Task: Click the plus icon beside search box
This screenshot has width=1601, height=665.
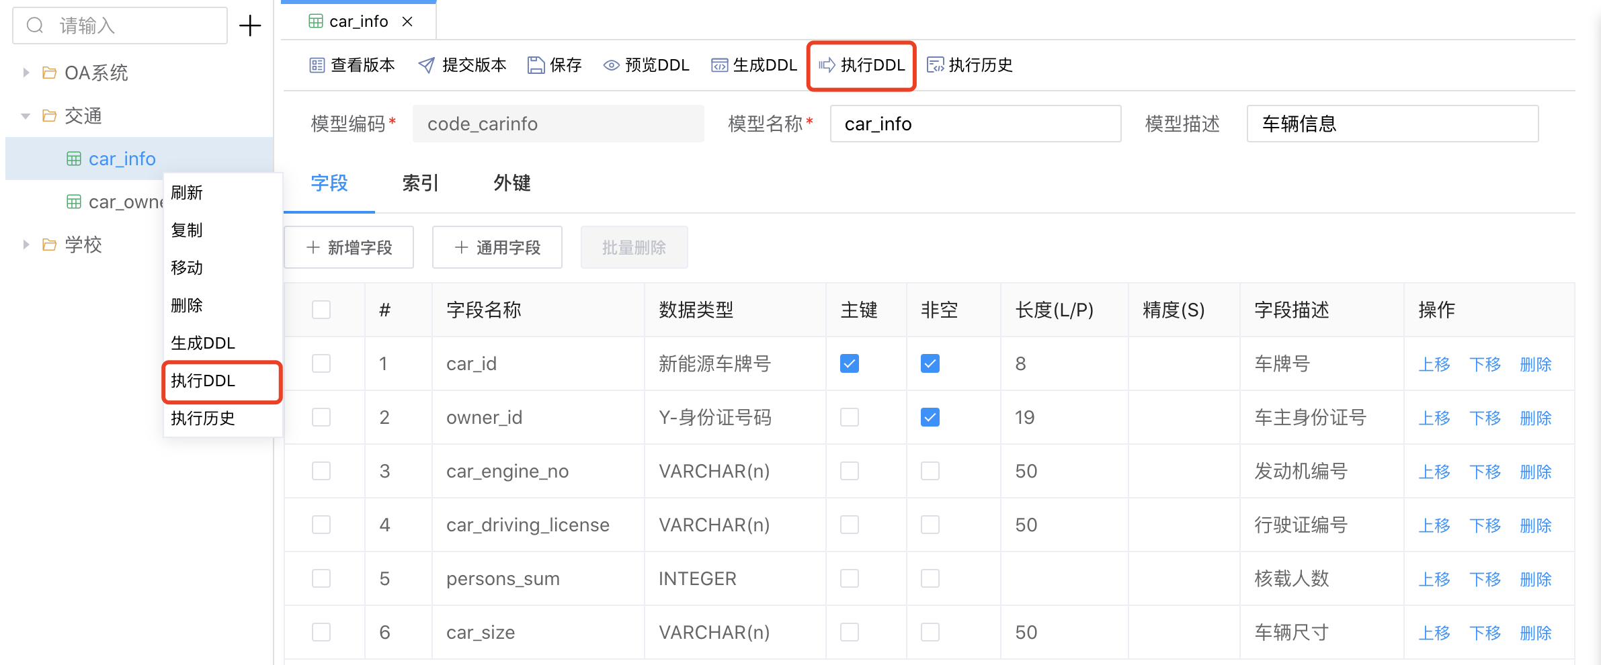Action: 250,26
